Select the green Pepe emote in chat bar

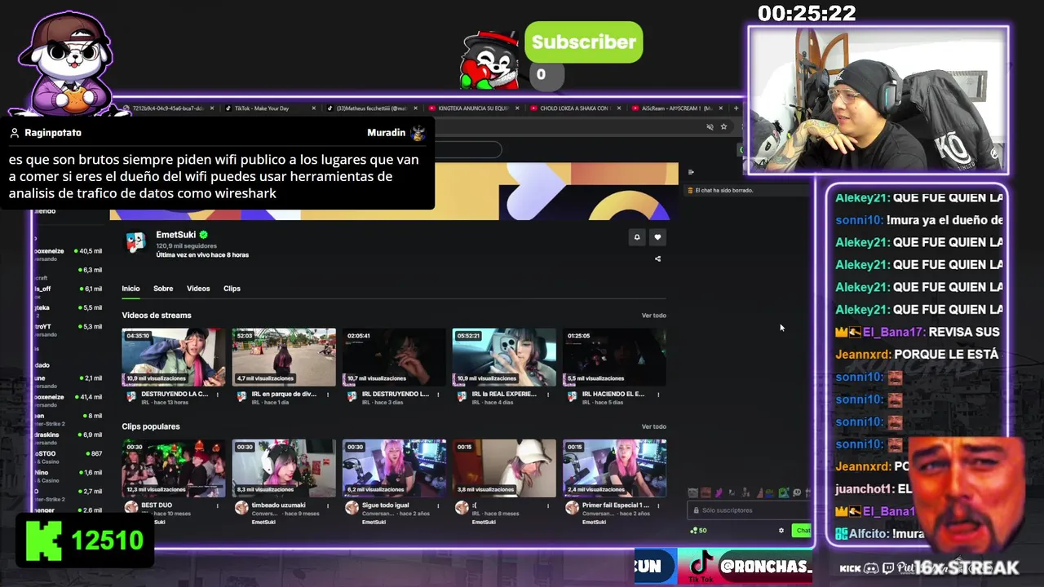pyautogui.click(x=783, y=492)
